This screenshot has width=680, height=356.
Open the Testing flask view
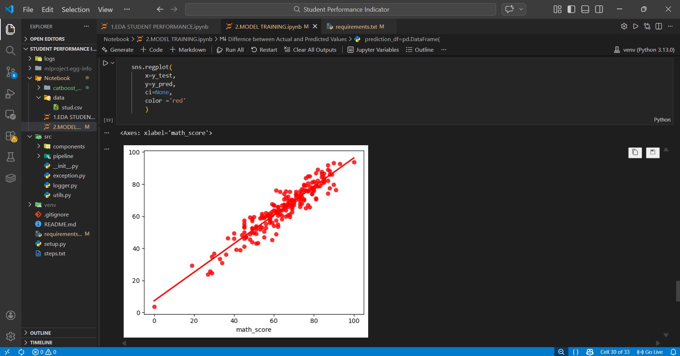(x=11, y=157)
